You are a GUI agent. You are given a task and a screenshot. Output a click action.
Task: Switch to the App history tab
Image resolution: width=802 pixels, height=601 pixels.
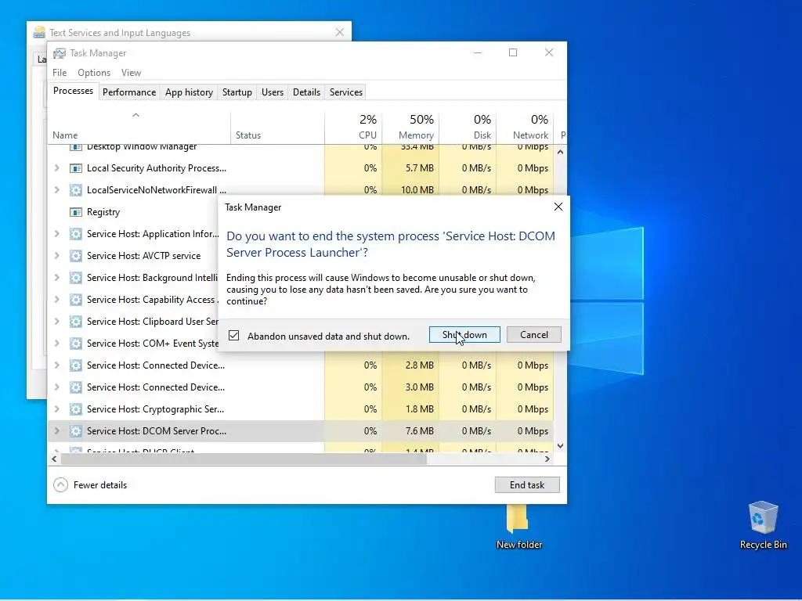(189, 92)
